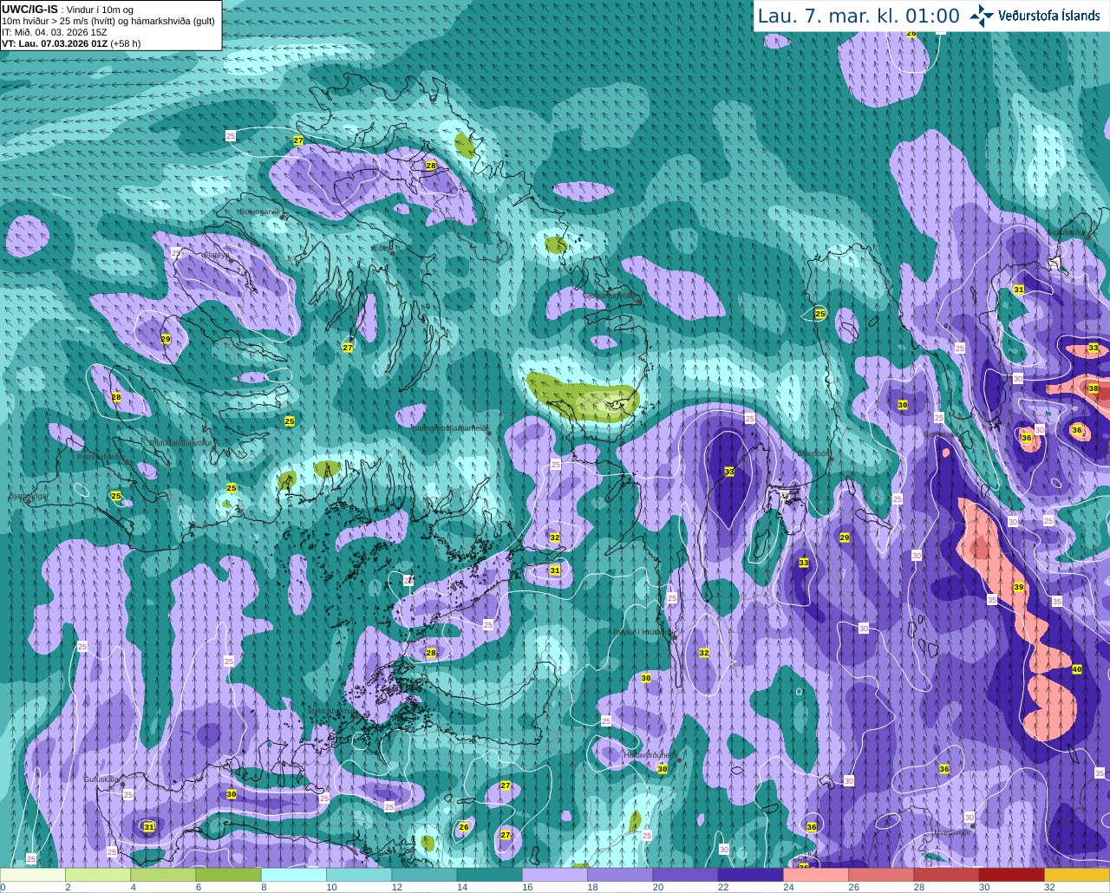
Task: Click the dark red 30–32 m/s legend swatch
Action: (1012, 875)
